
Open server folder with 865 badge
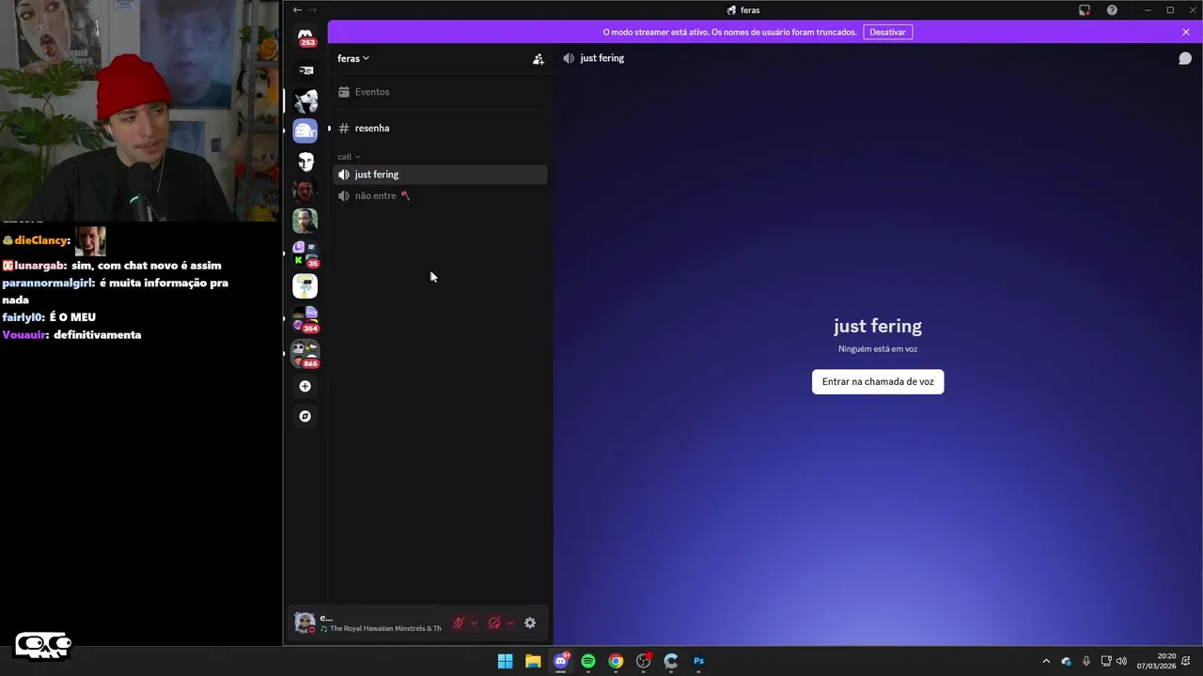point(305,353)
